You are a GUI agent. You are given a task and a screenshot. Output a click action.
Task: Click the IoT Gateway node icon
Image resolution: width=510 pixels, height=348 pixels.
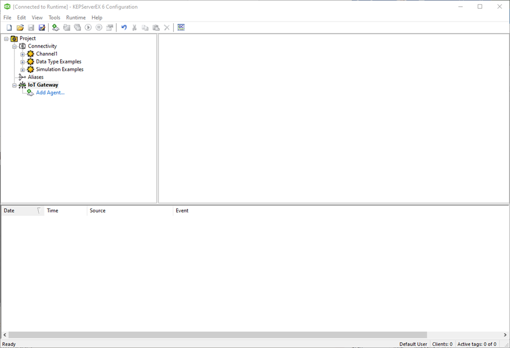(x=22, y=85)
